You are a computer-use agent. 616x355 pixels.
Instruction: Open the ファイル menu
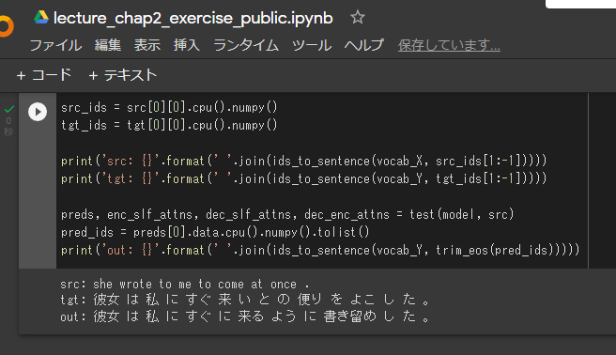click(55, 45)
